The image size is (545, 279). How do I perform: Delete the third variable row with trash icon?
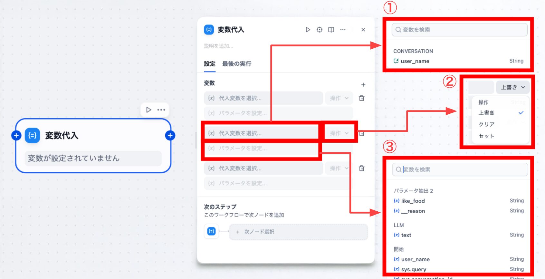(x=362, y=168)
